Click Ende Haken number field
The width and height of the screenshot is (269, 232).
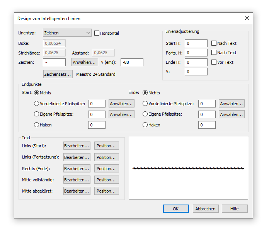207,125
